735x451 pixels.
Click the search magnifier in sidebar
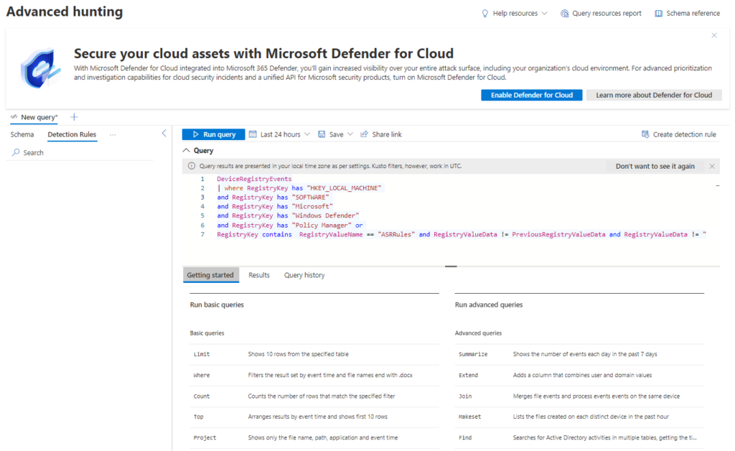pyautogui.click(x=16, y=152)
